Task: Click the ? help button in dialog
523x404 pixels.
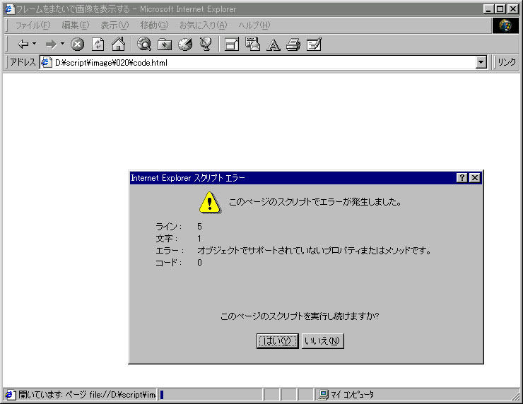Action: tap(462, 178)
